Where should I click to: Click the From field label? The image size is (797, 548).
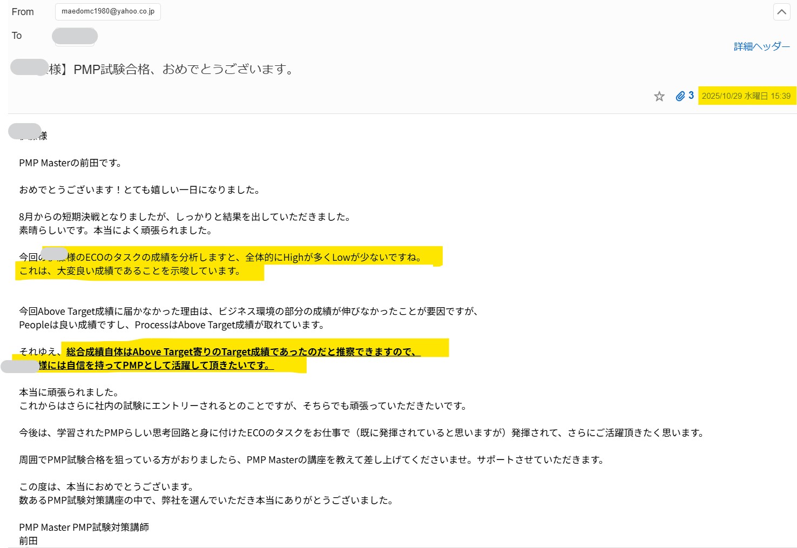click(x=22, y=11)
